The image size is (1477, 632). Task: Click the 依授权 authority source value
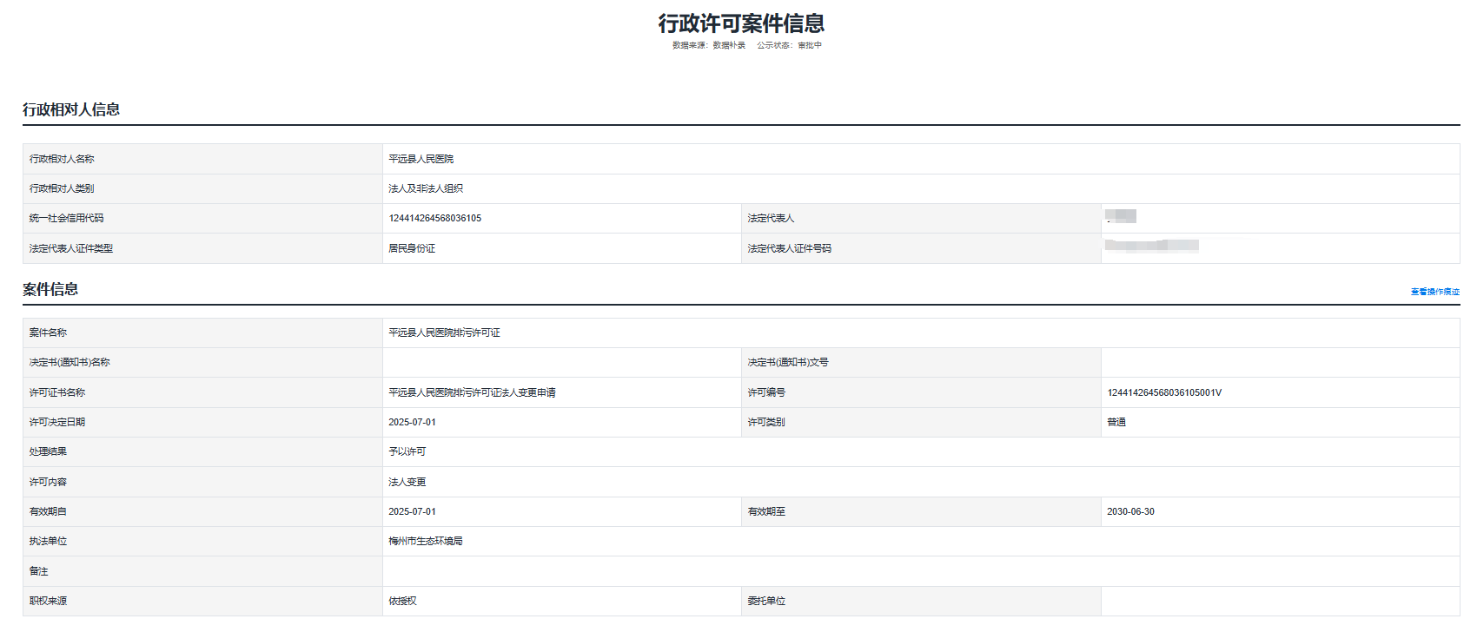tap(402, 601)
